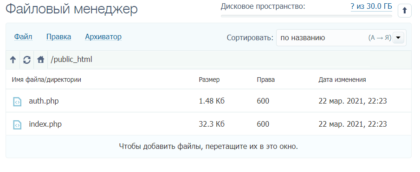Open the Файл menu
This screenshot has height=172, width=420.
coord(23,37)
